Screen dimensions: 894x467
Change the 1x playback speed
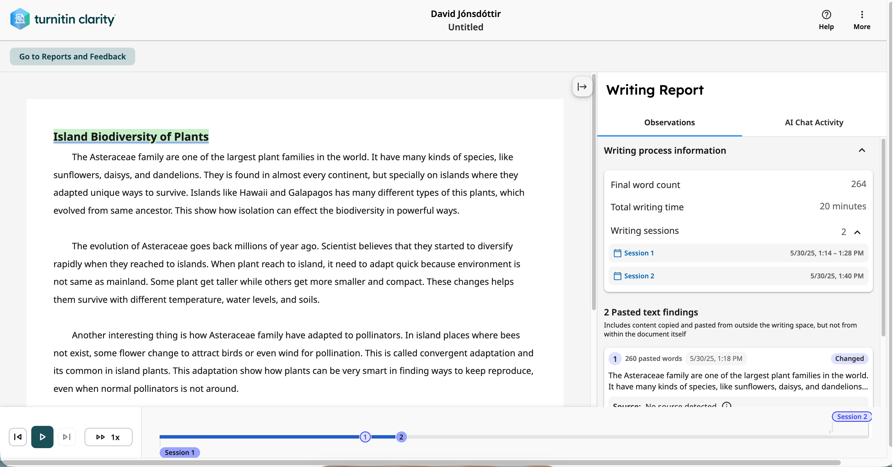pyautogui.click(x=108, y=437)
